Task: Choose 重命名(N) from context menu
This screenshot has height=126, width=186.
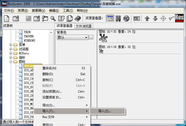Action: (x=62, y=68)
